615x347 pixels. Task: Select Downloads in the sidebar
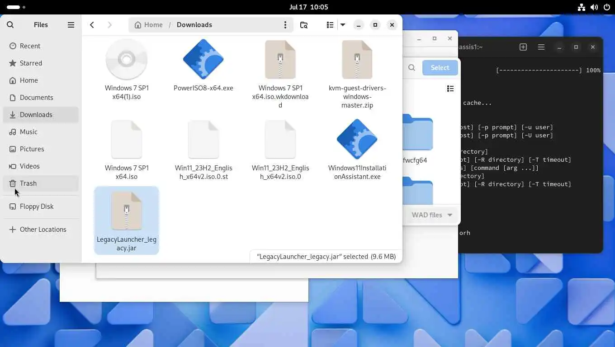coord(41,115)
